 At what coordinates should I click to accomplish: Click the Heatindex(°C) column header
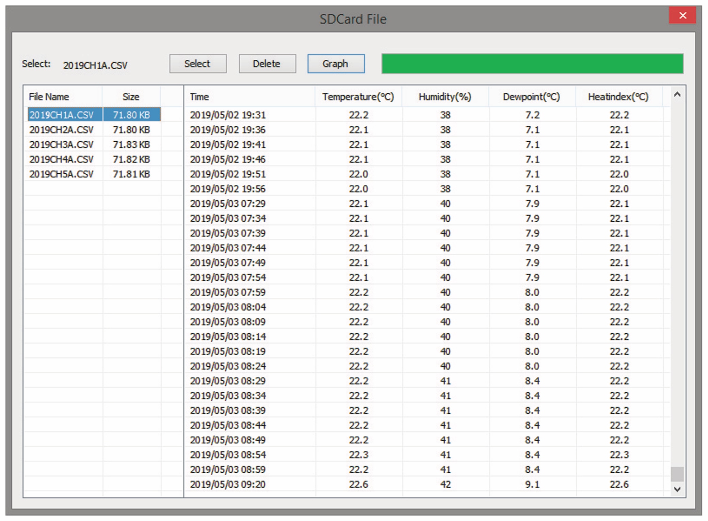[x=618, y=97]
